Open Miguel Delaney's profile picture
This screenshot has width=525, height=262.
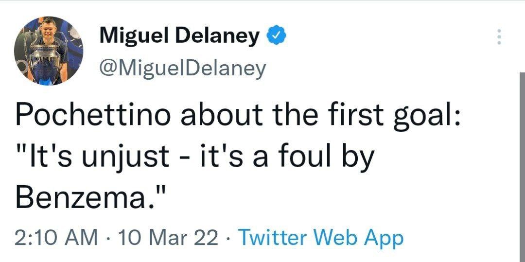(x=48, y=51)
